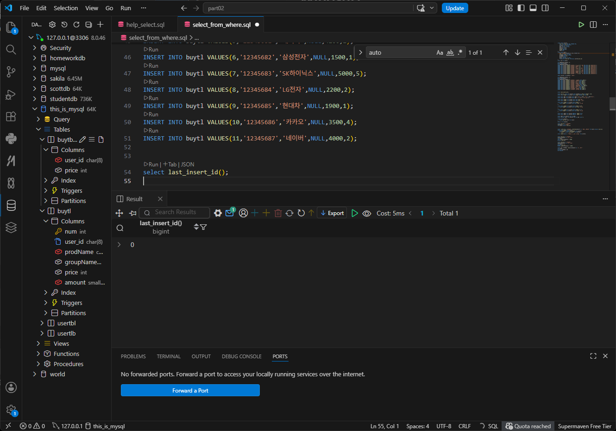The image size is (616, 431).
Task: Click the code minimap
Action: tap(583, 97)
